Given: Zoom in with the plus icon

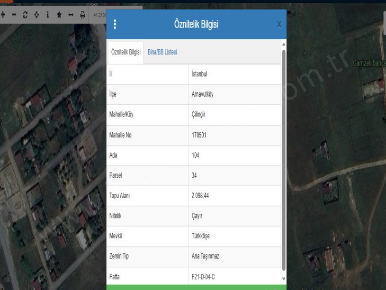Looking at the screenshot, I should point(3,15).
